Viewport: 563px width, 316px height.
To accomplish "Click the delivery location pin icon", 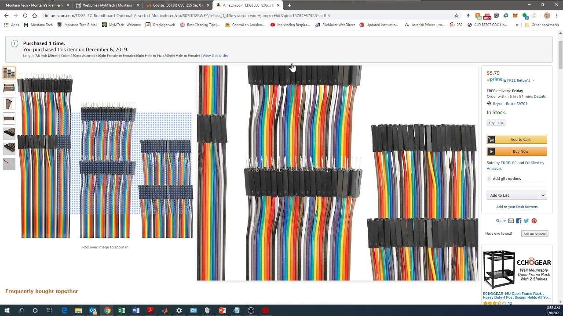I will click(x=489, y=104).
